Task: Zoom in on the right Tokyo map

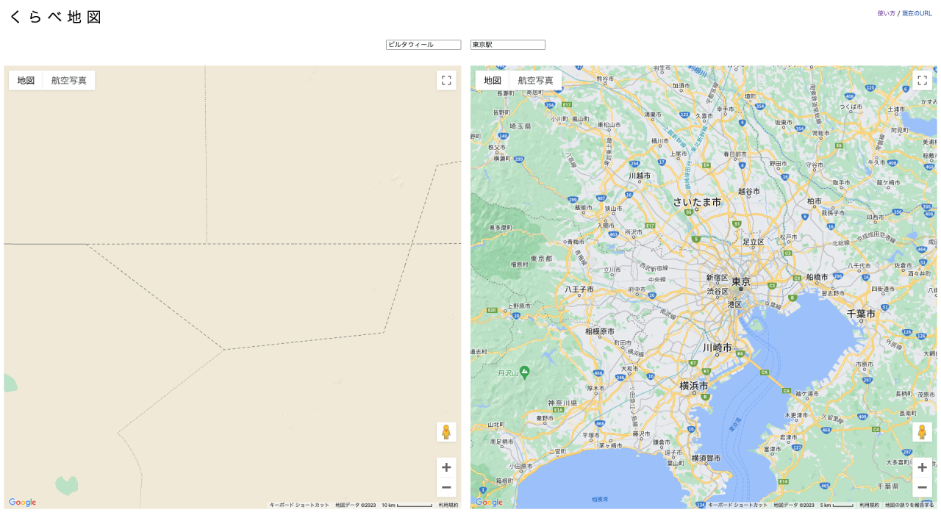Action: pyautogui.click(x=922, y=467)
